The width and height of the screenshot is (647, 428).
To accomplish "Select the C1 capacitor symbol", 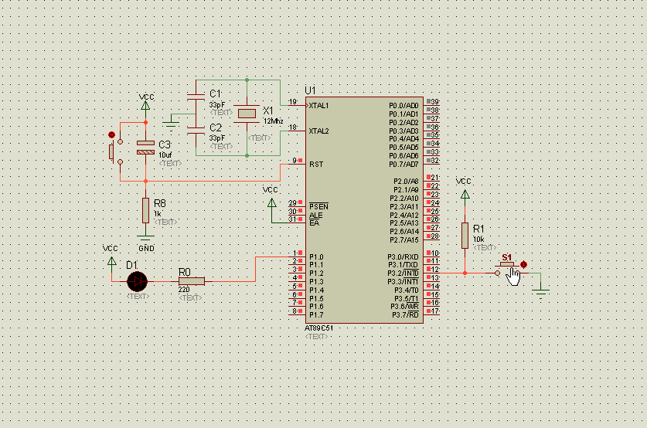I will click(196, 97).
